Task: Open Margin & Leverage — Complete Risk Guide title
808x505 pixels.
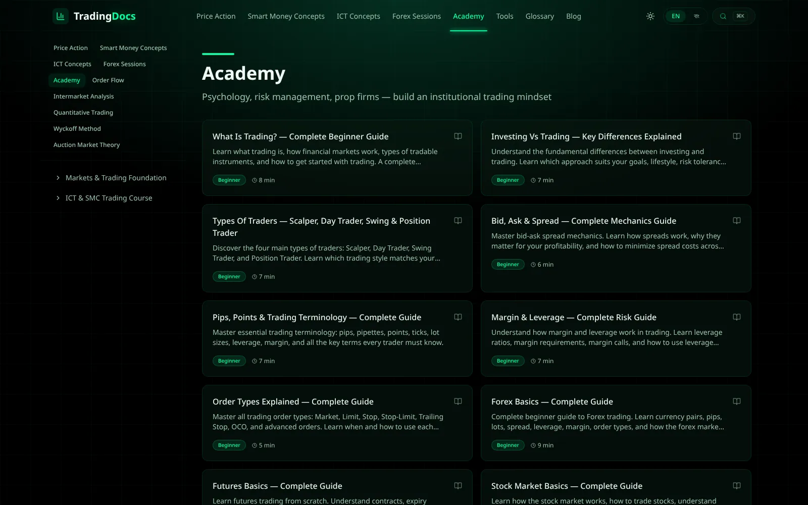Action: pos(574,317)
